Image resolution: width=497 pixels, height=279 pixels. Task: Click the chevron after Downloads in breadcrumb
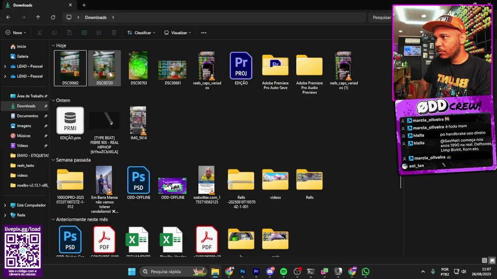click(x=113, y=17)
